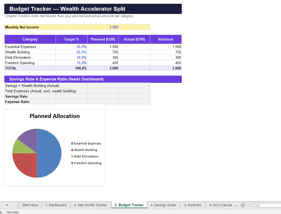This screenshot has width=281, height=214.
Task: Click the TOTAL row label cell
Action: [30, 68]
